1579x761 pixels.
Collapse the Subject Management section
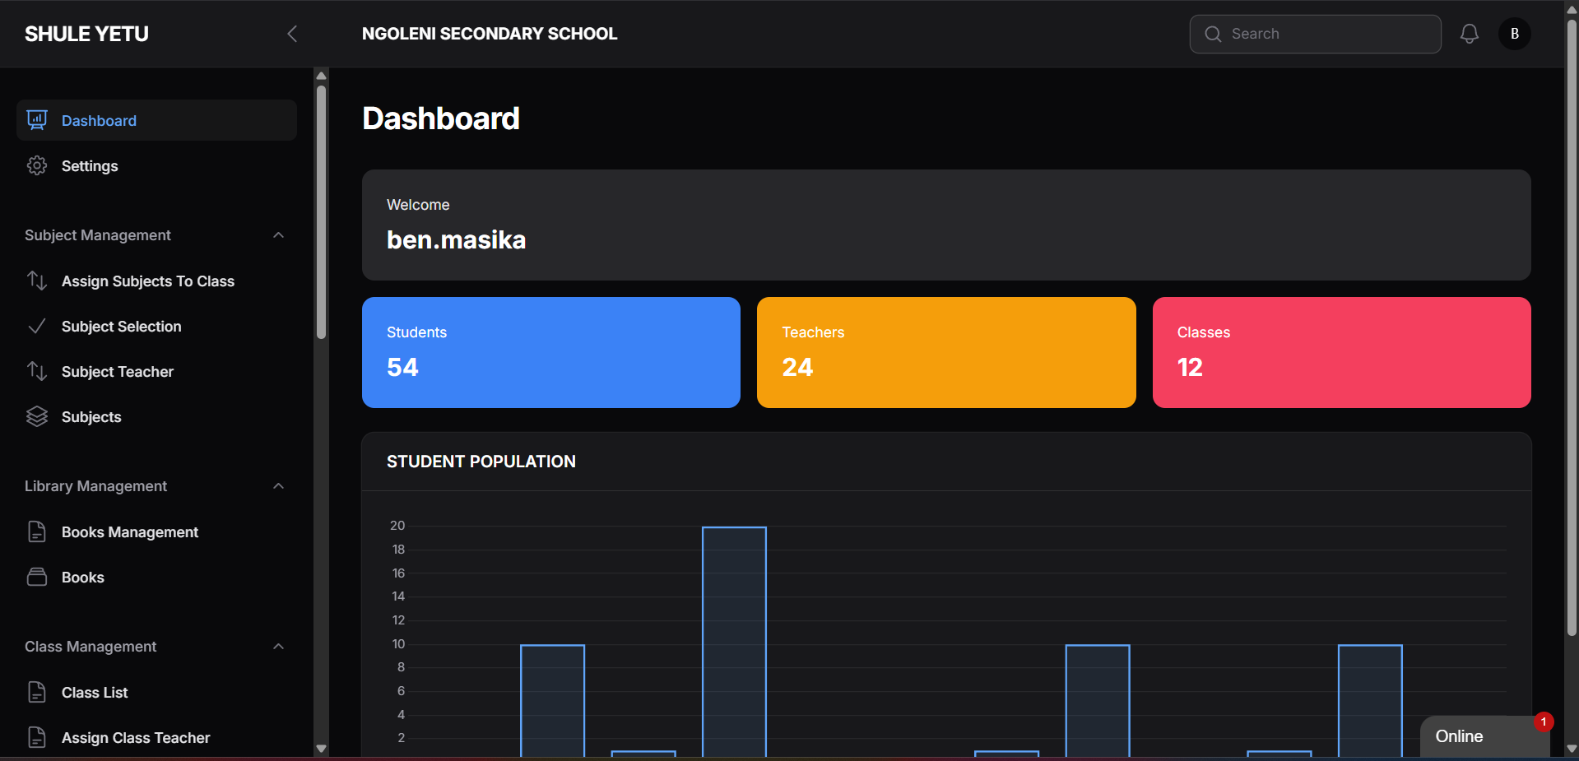click(x=278, y=235)
